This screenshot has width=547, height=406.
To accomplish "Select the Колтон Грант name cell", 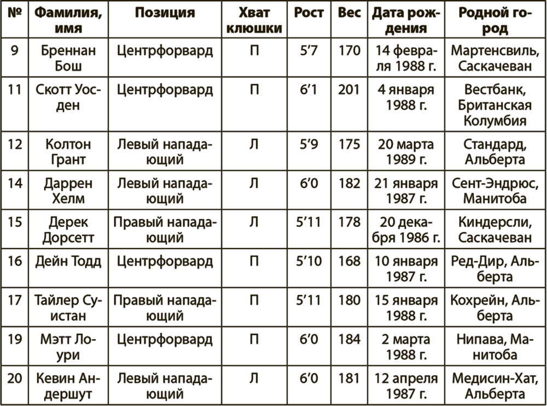I will click(68, 152).
